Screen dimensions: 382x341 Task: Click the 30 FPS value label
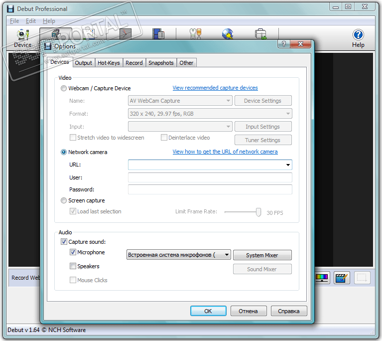tap(275, 213)
